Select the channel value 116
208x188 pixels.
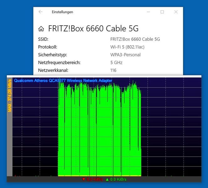click(113, 70)
